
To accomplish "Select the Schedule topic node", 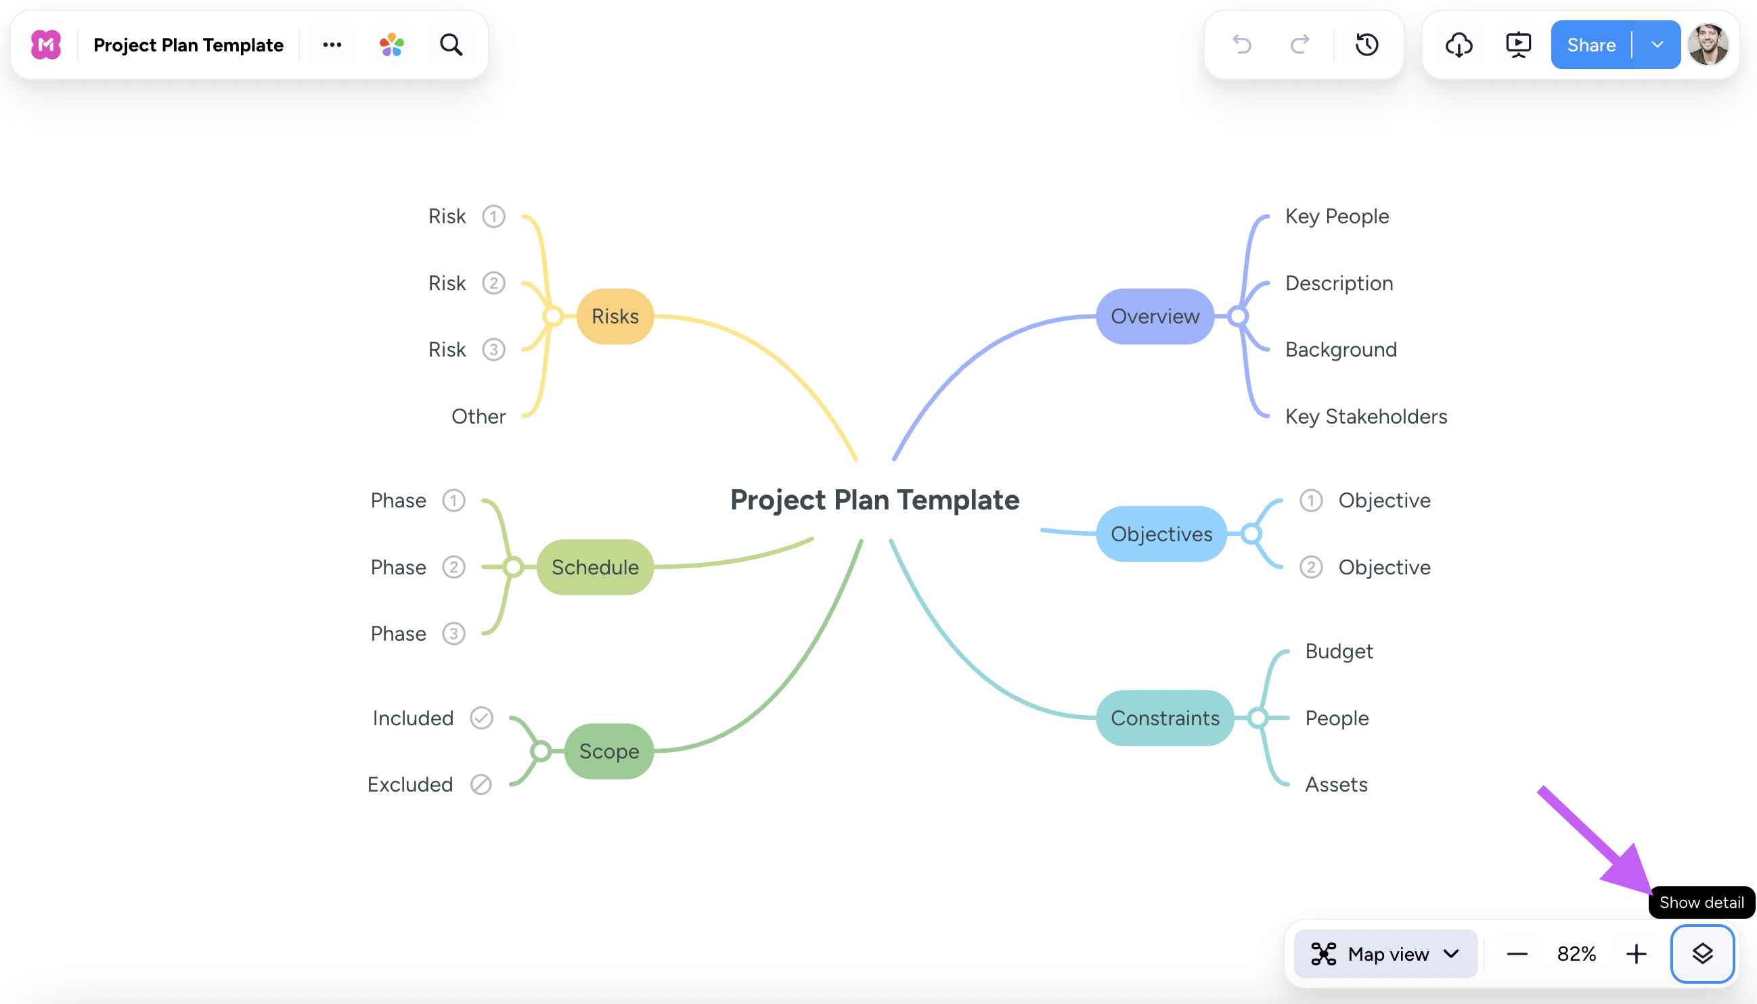I will 595,567.
